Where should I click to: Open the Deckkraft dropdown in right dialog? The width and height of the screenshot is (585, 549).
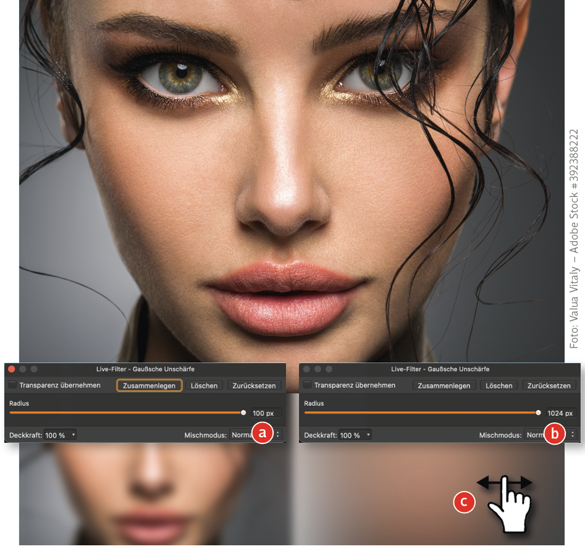[355, 435]
